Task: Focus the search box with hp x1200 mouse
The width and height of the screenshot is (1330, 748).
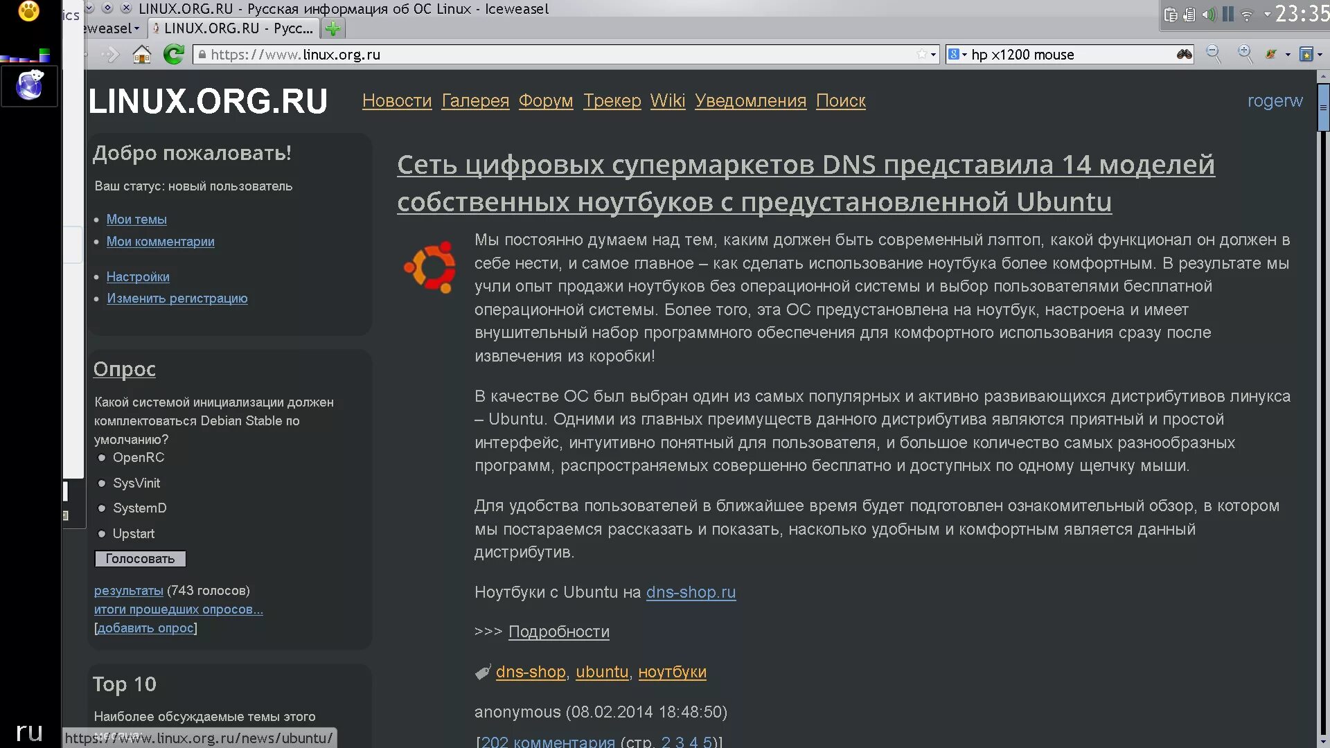Action: point(1070,55)
